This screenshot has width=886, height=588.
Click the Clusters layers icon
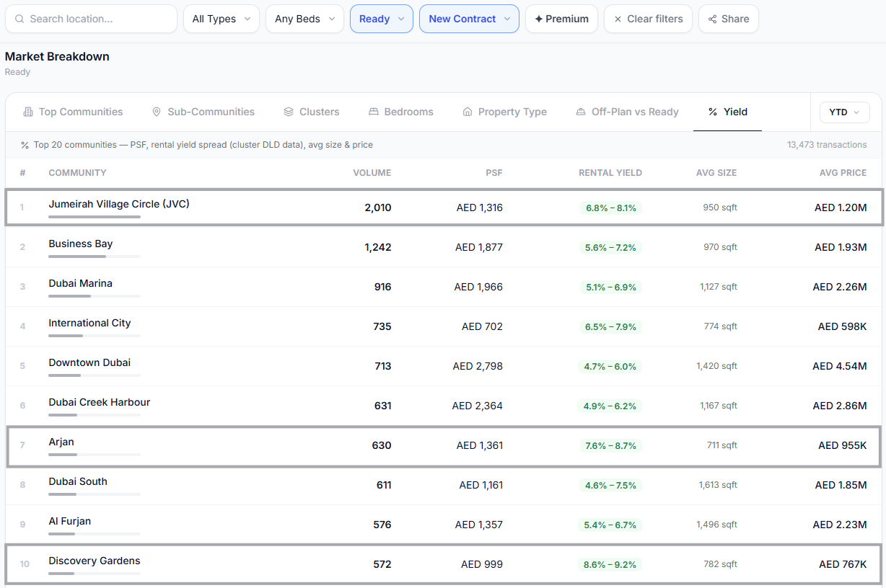pyautogui.click(x=289, y=112)
